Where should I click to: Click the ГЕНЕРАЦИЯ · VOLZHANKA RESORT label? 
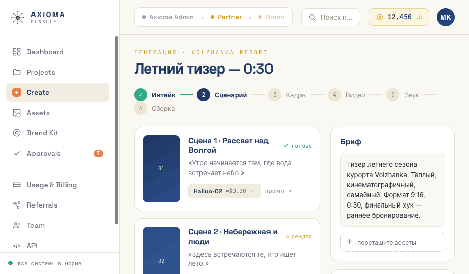click(200, 52)
